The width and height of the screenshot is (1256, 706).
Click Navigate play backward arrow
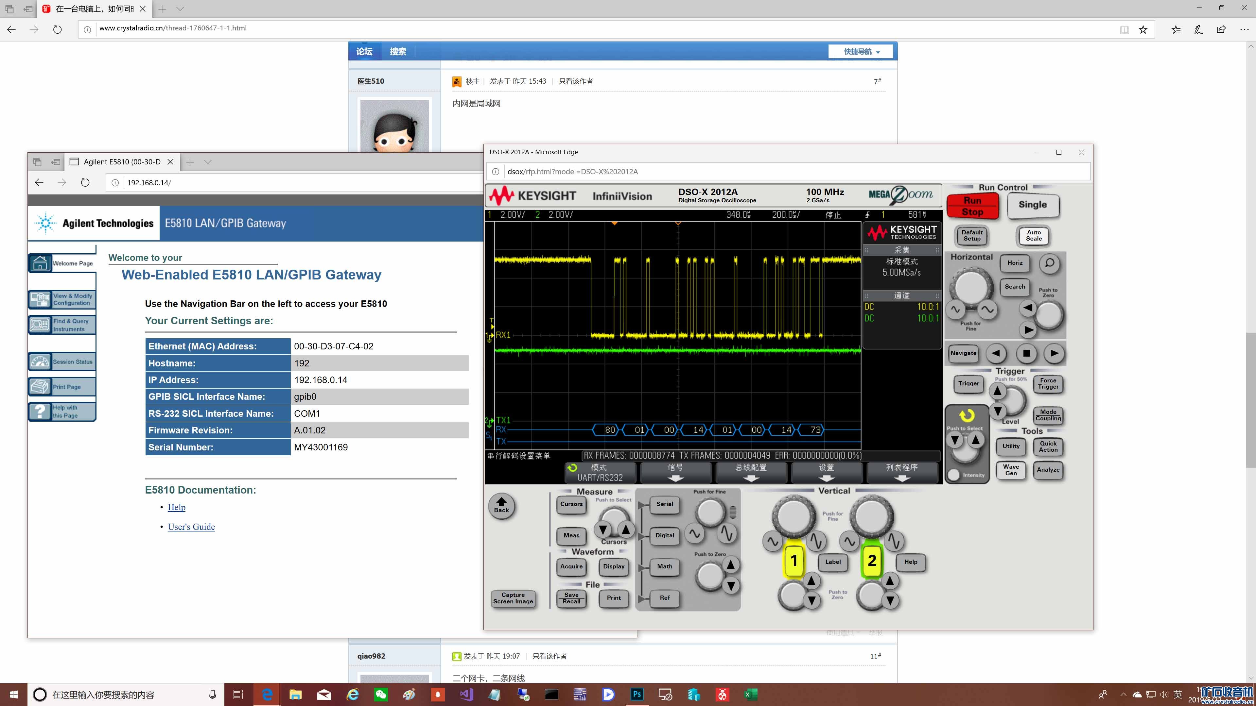click(996, 353)
